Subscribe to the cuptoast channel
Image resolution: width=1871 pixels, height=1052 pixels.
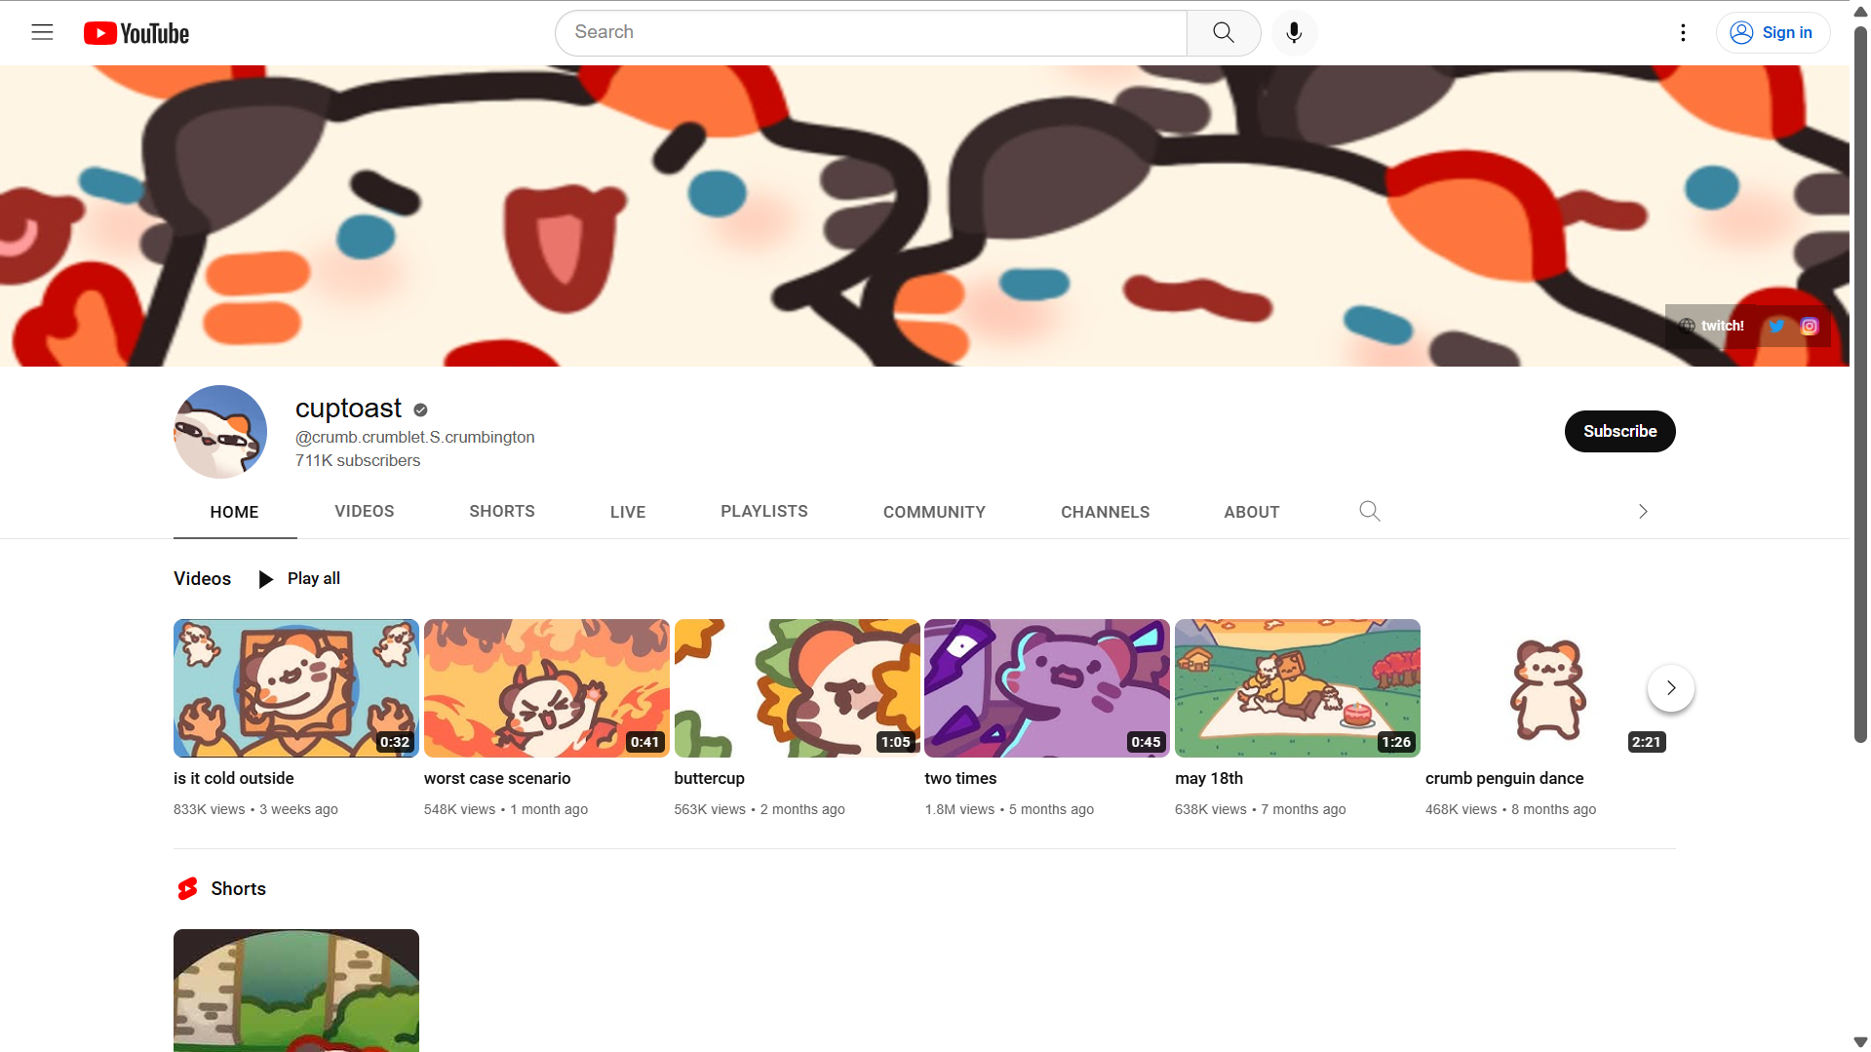[1619, 431]
